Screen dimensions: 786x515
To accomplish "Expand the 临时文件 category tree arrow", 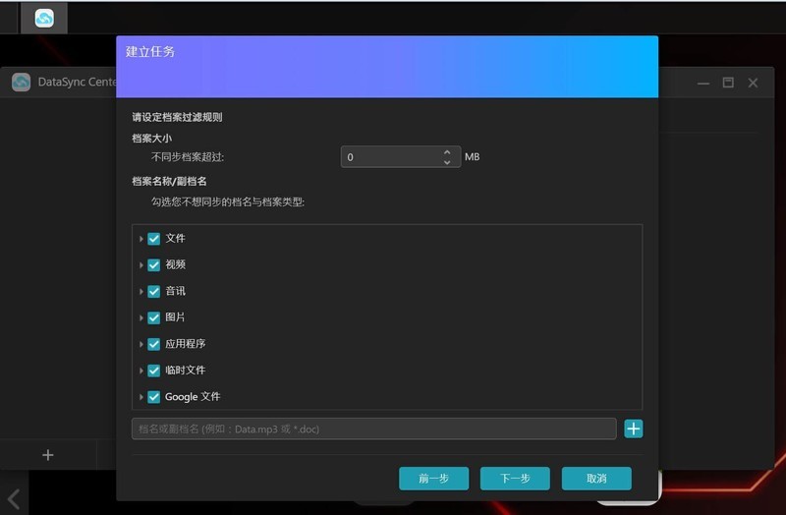I will click(x=141, y=371).
